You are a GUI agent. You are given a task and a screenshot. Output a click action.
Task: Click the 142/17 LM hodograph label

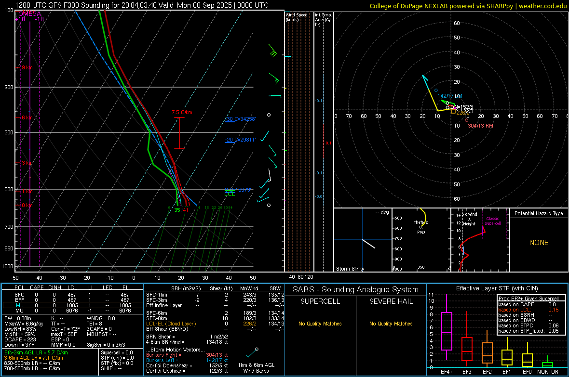click(x=450, y=96)
